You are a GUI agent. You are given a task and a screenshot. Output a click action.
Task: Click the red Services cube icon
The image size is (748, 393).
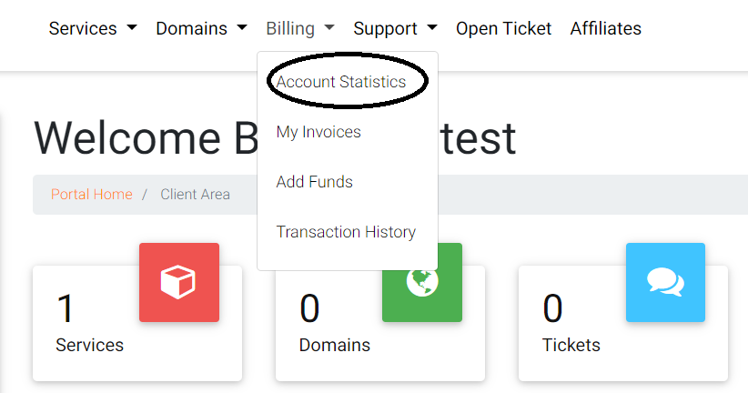179,282
